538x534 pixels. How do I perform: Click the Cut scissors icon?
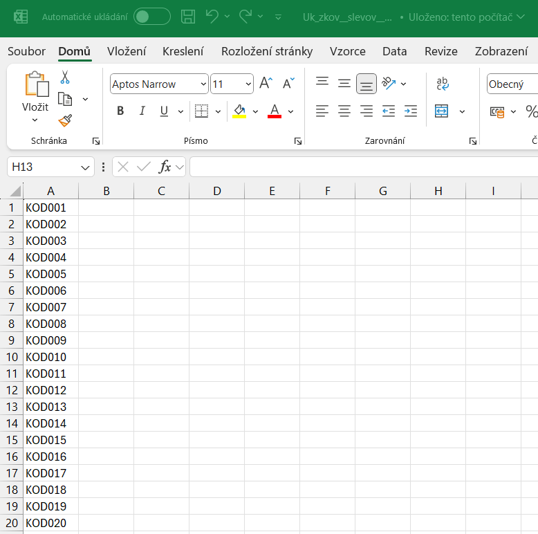point(65,77)
